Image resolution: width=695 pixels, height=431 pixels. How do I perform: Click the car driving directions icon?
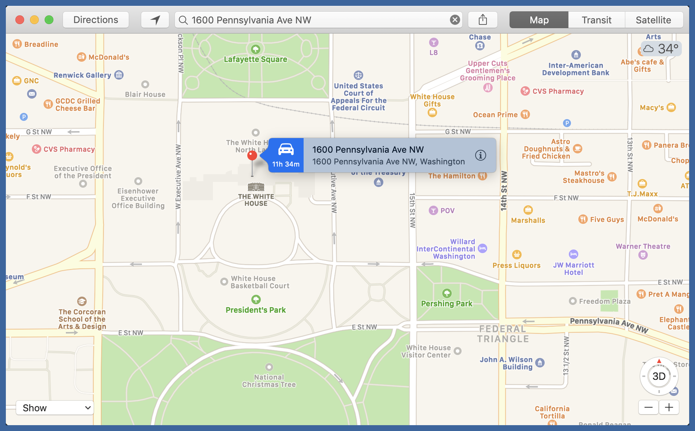point(286,150)
